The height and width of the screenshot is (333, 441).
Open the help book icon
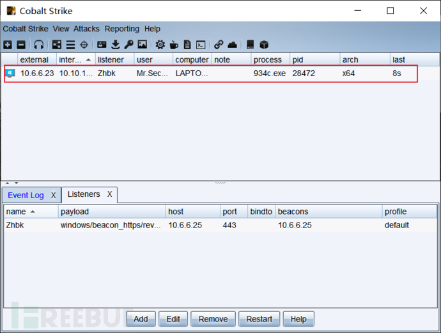pyautogui.click(x=250, y=45)
